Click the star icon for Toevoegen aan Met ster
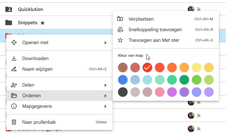 [120, 40]
